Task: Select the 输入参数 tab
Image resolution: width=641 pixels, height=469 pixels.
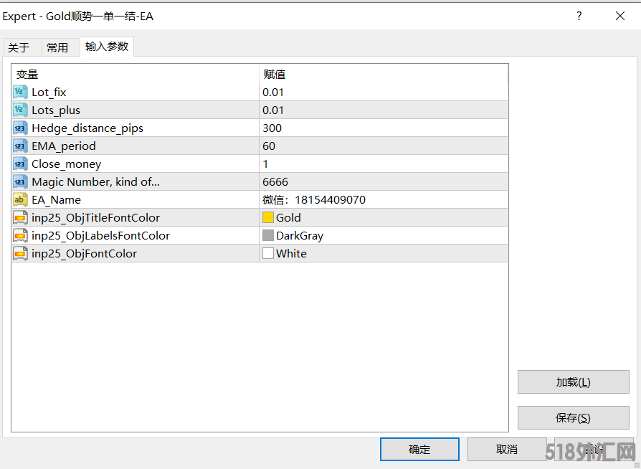Action: (107, 47)
